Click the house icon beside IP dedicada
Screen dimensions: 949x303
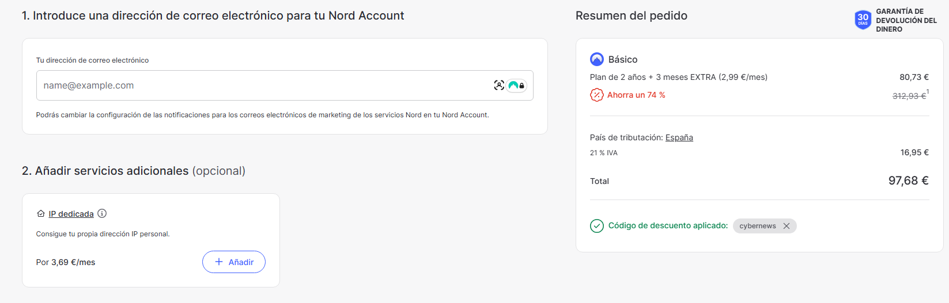pos(41,213)
